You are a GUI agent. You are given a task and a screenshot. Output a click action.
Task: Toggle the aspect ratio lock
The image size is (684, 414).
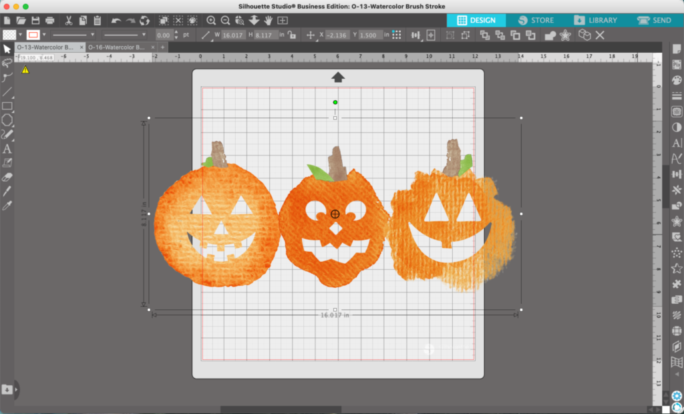292,35
